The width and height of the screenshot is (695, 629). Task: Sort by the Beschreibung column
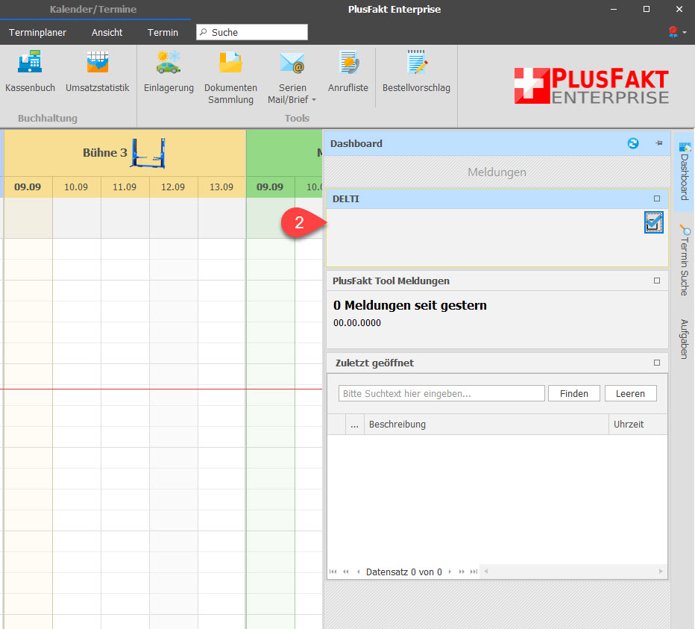click(x=486, y=425)
